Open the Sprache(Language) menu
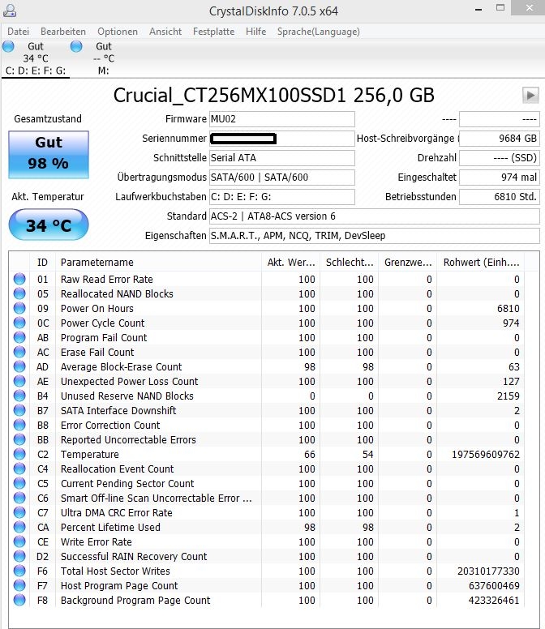 [318, 32]
